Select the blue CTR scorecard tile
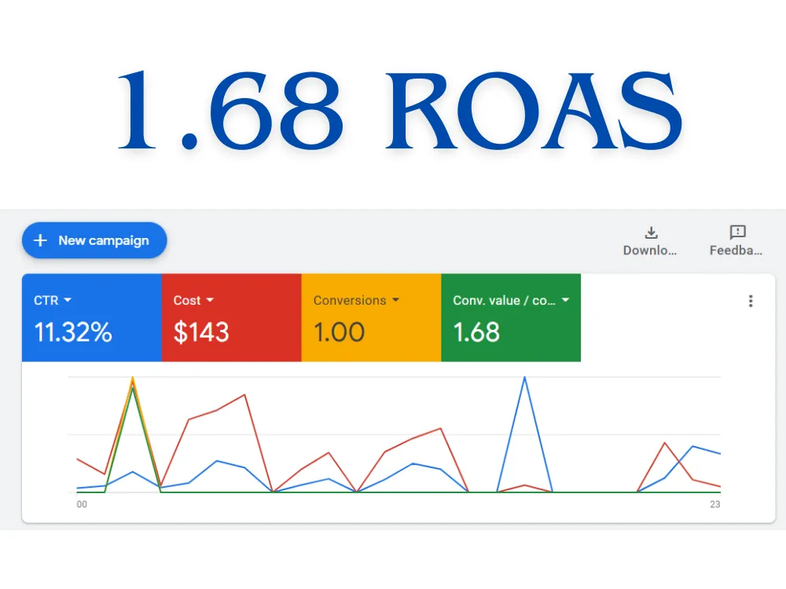Image resolution: width=786 pixels, height=589 pixels. coord(92,317)
